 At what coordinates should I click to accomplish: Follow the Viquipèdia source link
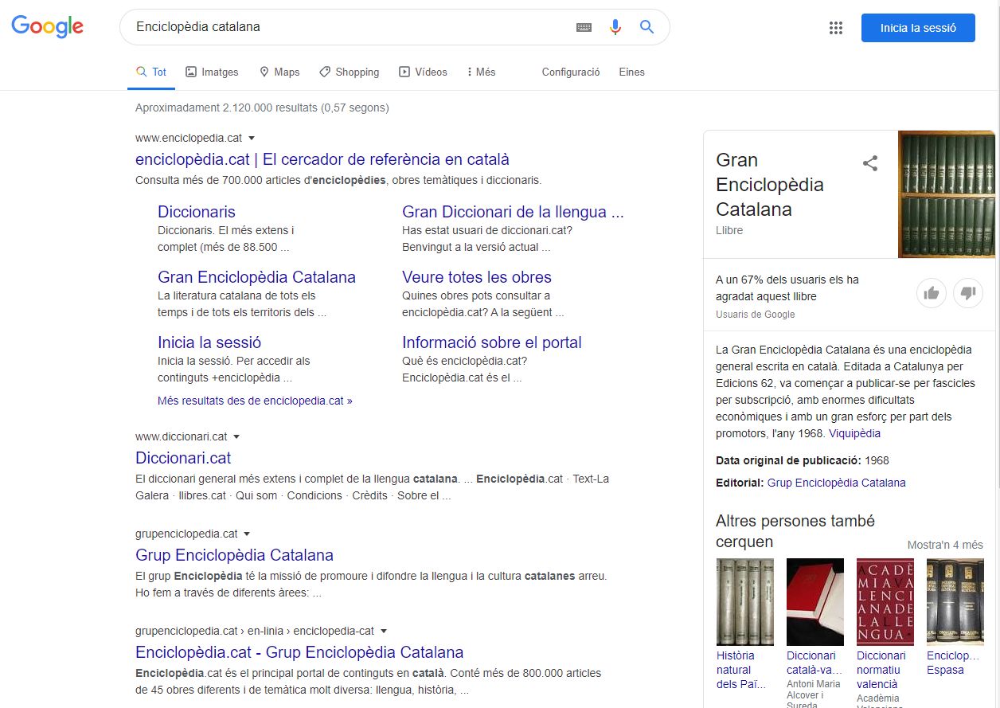(854, 433)
